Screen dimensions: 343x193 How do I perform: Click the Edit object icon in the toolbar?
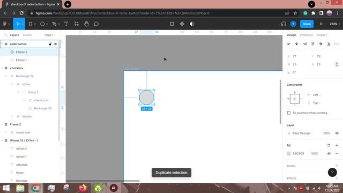pyautogui.click(x=172, y=24)
